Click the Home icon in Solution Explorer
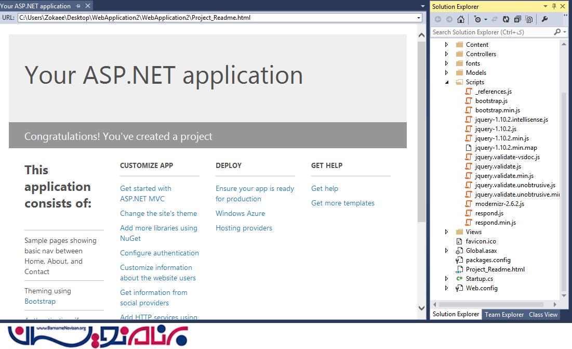572x349 pixels. (x=460, y=19)
